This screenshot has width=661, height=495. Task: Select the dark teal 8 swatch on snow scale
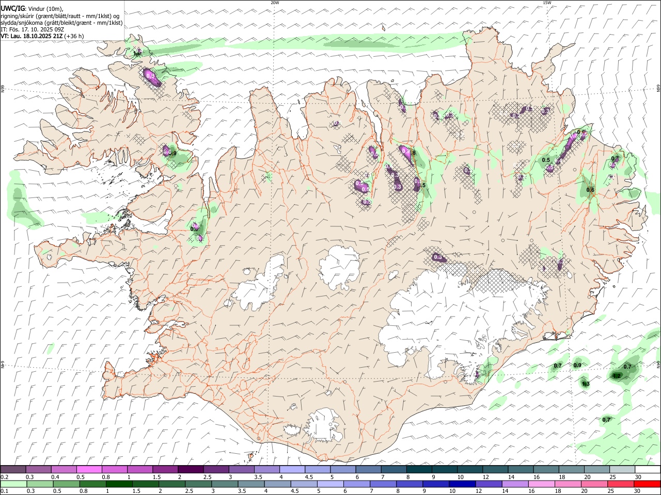tap(419, 470)
